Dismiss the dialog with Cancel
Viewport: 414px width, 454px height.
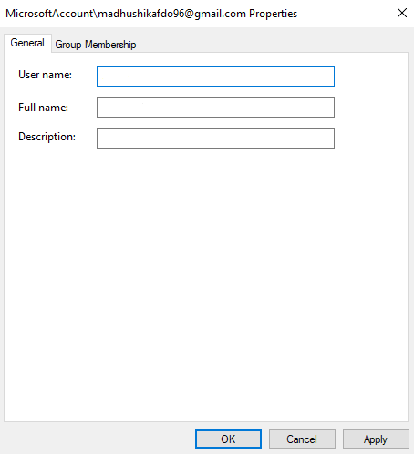302,439
